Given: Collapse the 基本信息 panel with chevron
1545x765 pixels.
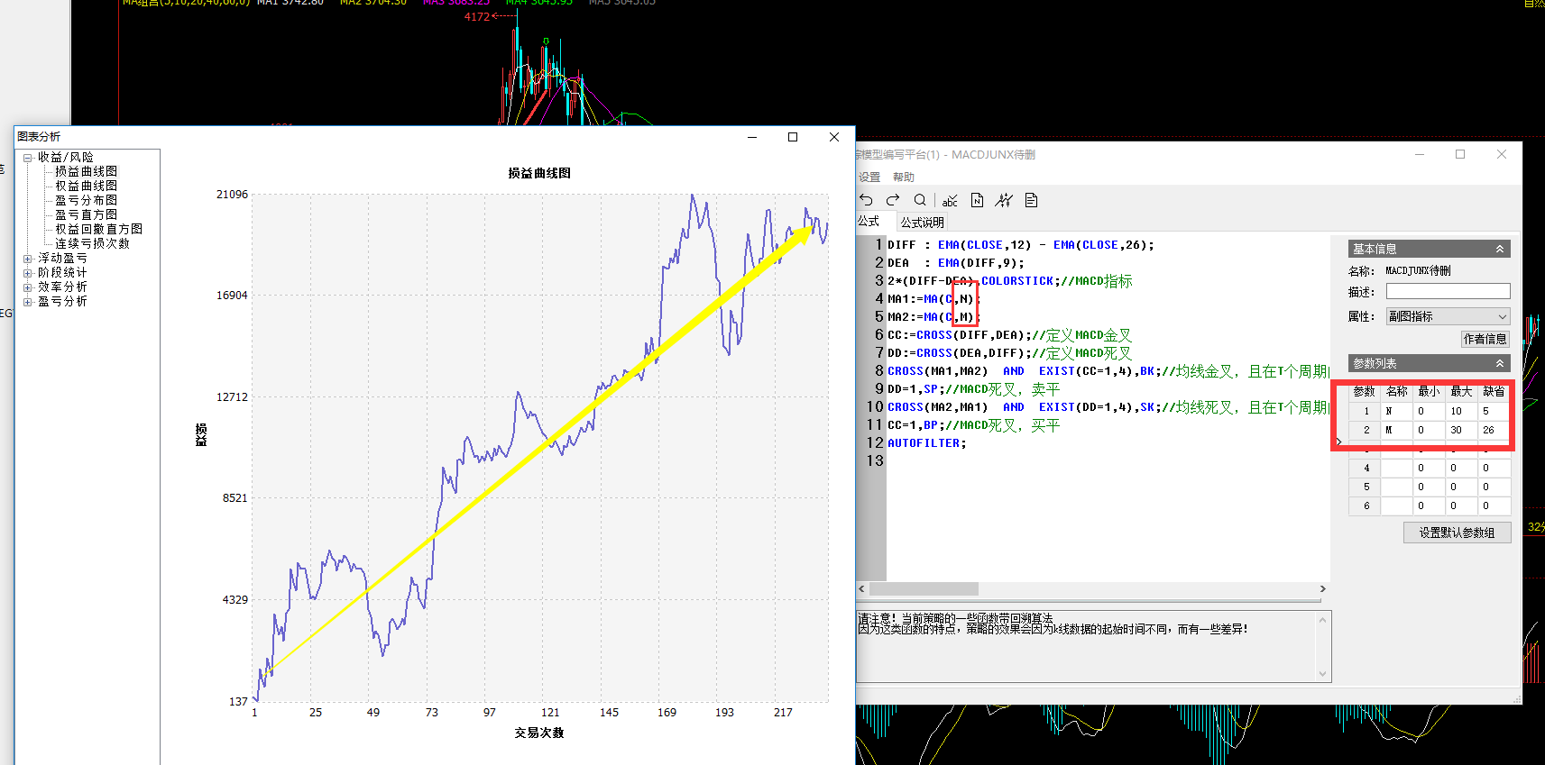Looking at the screenshot, I should (1500, 249).
